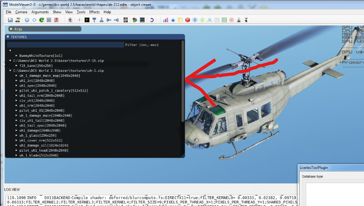
Task: Click the small blue cube icon
Action: (x=173, y=20)
